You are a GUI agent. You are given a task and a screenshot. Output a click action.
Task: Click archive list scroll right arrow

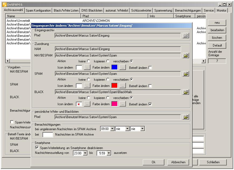pos(204,61)
